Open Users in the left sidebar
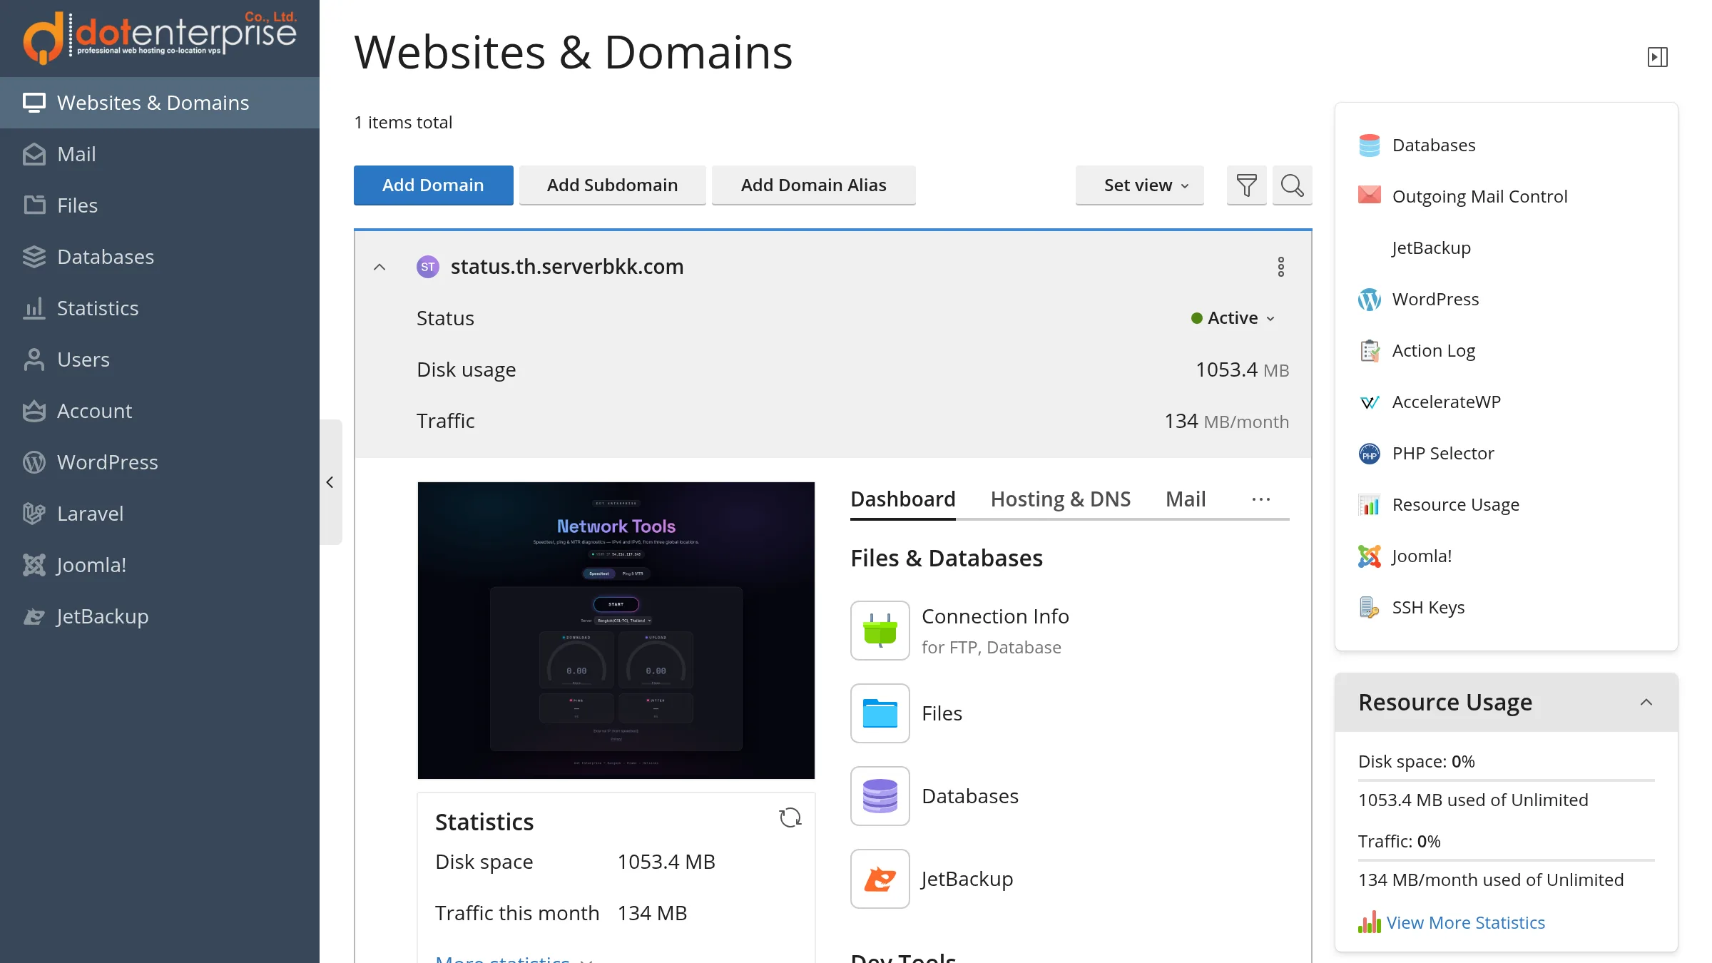This screenshot has height=963, width=1712. tap(160, 360)
